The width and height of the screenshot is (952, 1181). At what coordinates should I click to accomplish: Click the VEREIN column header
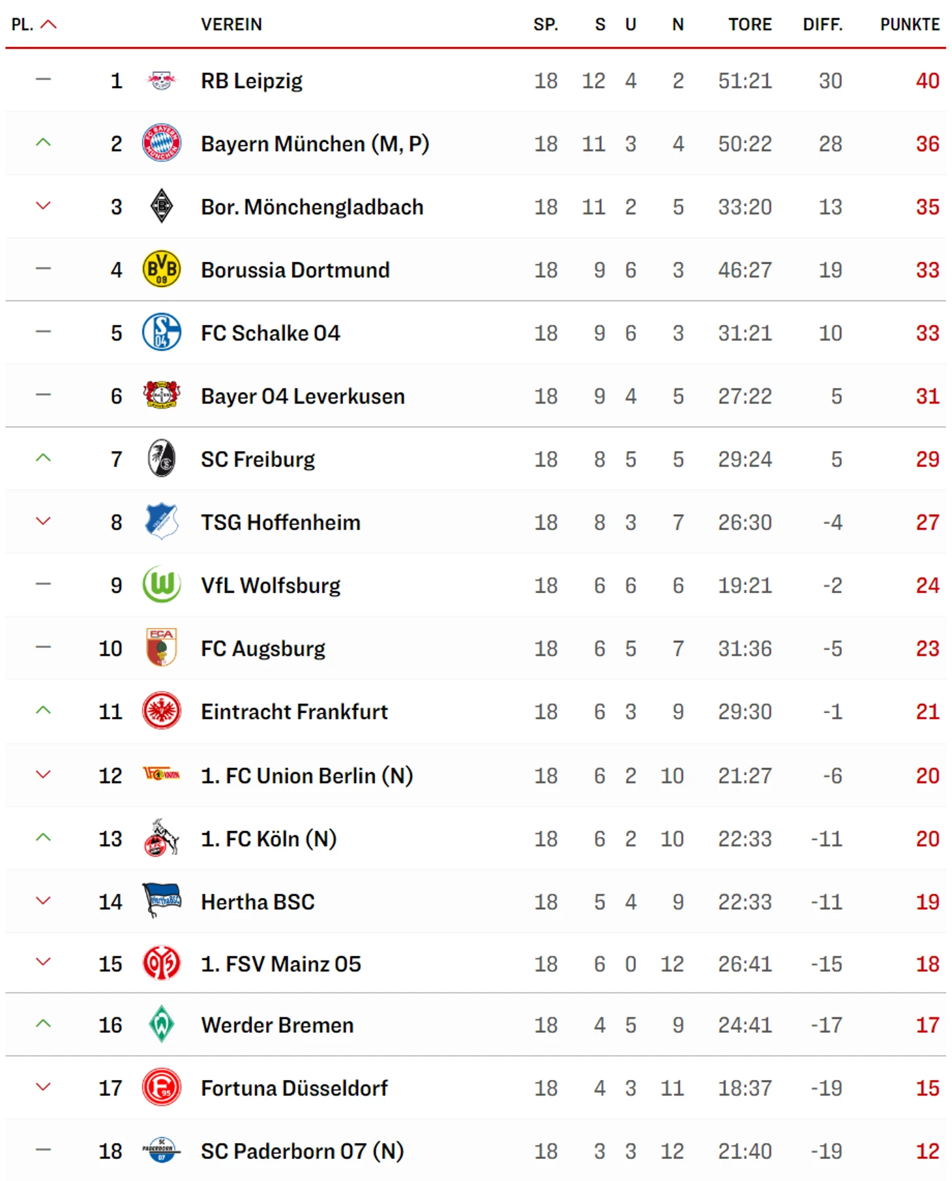(231, 25)
